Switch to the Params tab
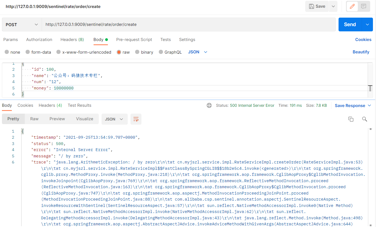Screen dimensions: 379x227 pos(10,40)
